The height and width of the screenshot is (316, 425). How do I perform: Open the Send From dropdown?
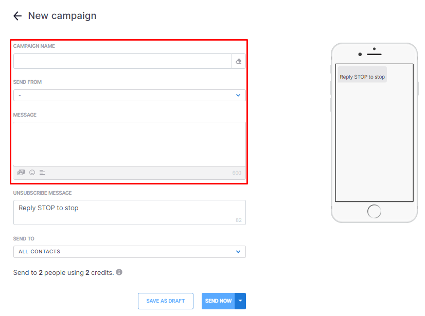(130, 96)
